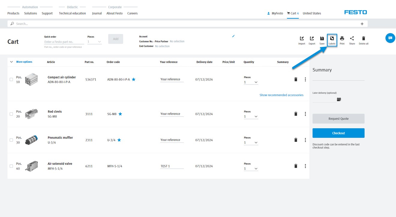Share the cart using the Share icon

tap(352, 40)
